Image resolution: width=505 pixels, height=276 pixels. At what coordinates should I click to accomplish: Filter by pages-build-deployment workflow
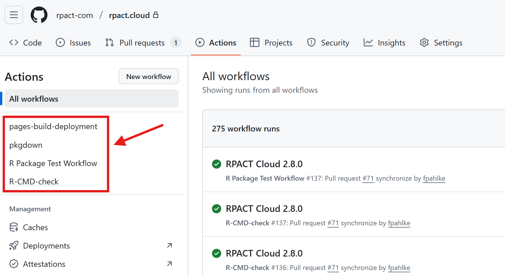(x=53, y=127)
